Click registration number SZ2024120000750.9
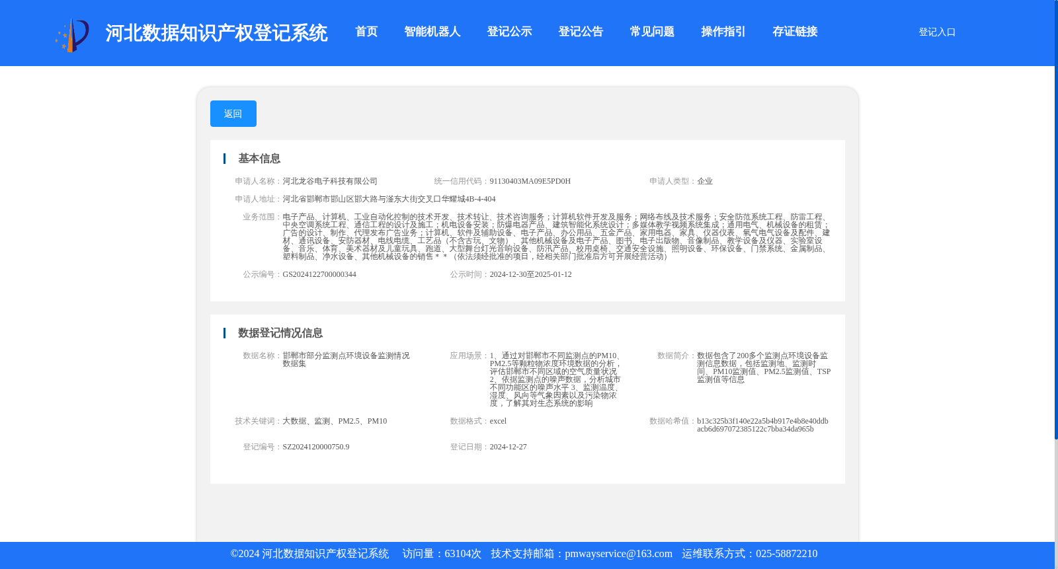Viewport: 1058px width, 569px height. point(316,447)
